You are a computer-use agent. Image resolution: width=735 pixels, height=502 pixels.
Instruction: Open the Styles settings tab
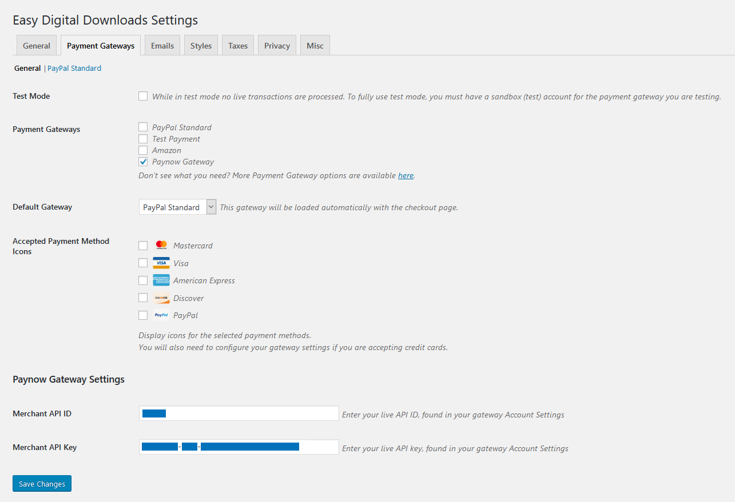click(x=201, y=45)
